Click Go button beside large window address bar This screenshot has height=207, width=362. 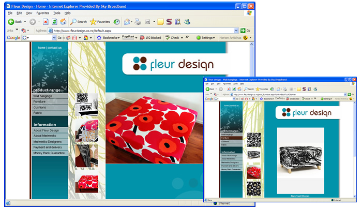[246, 31]
